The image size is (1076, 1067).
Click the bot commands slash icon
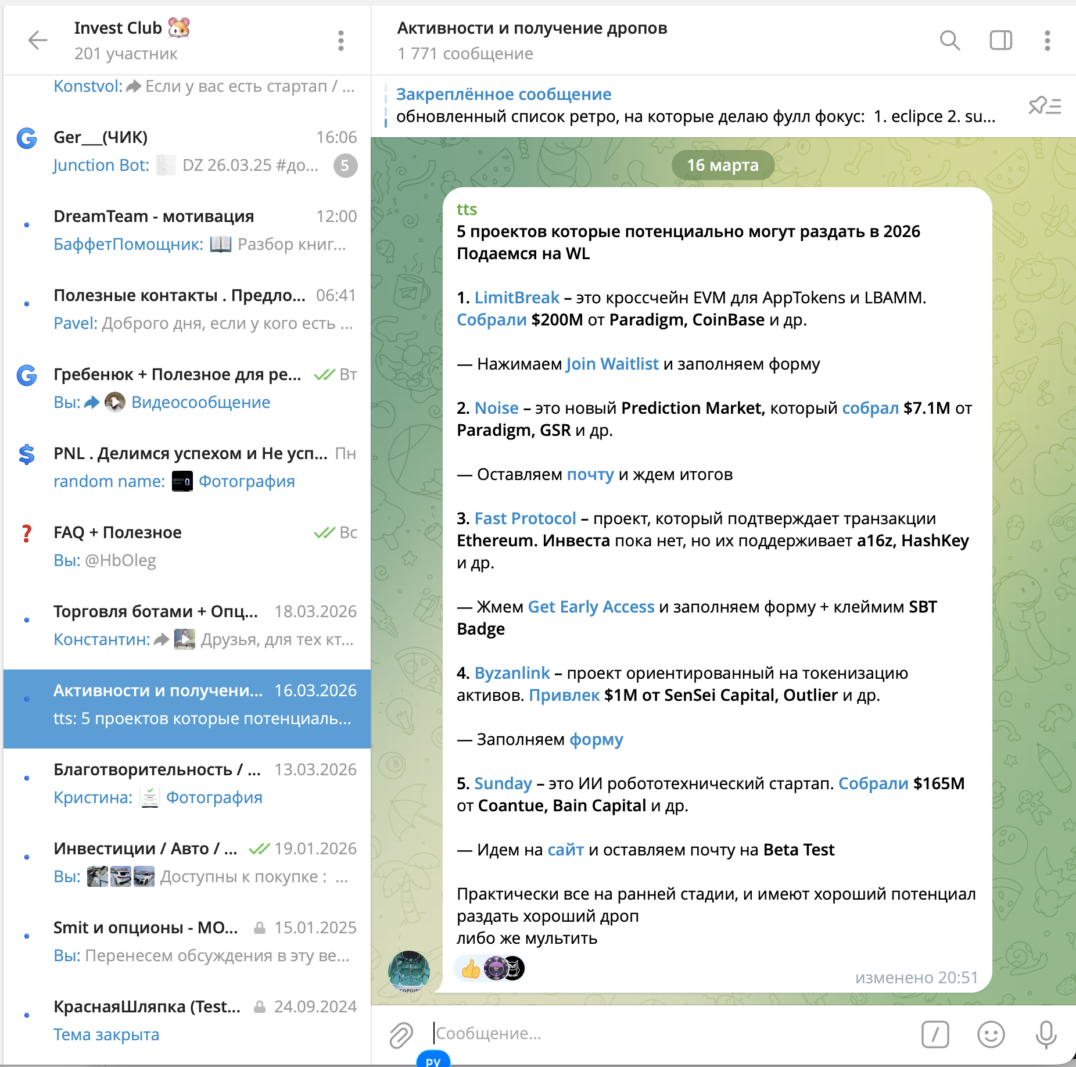coord(935,1034)
